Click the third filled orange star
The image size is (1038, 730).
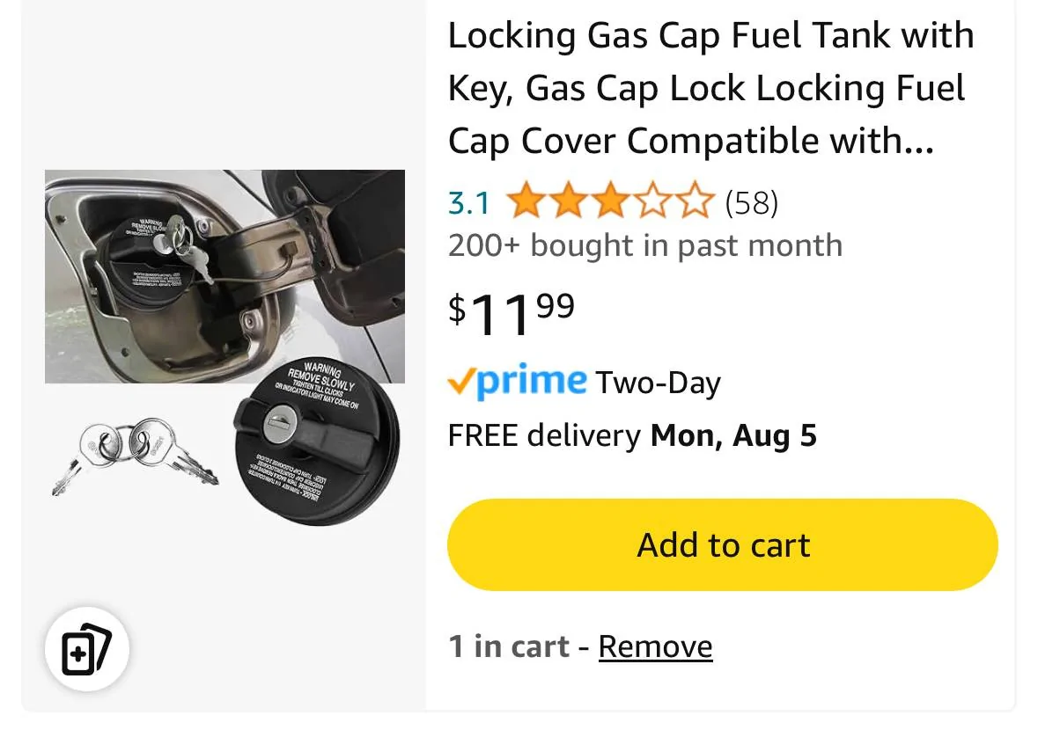coord(609,202)
